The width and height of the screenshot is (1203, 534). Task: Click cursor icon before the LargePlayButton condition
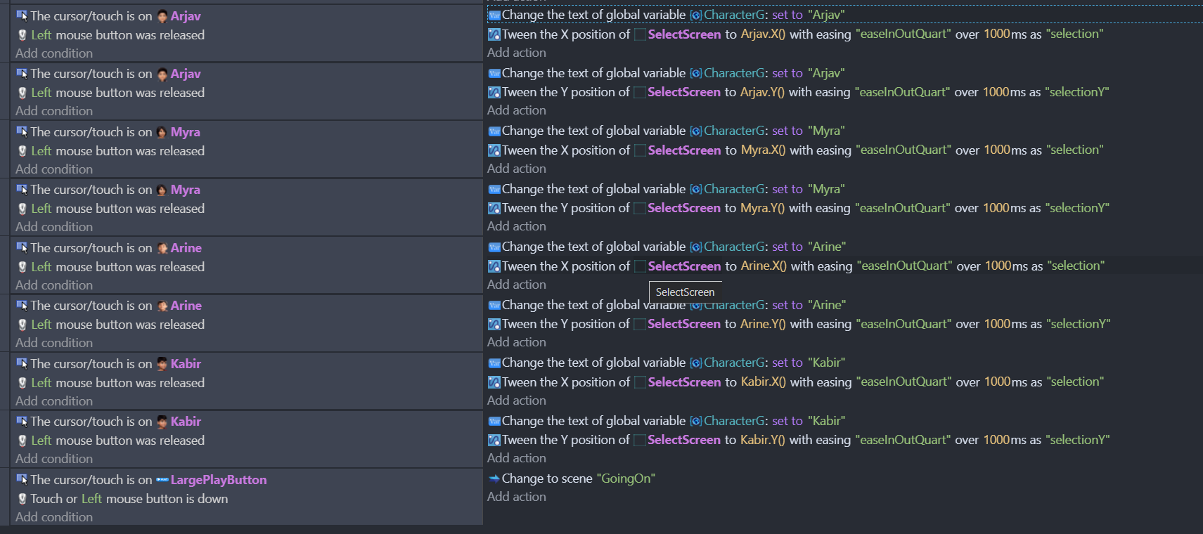22,480
